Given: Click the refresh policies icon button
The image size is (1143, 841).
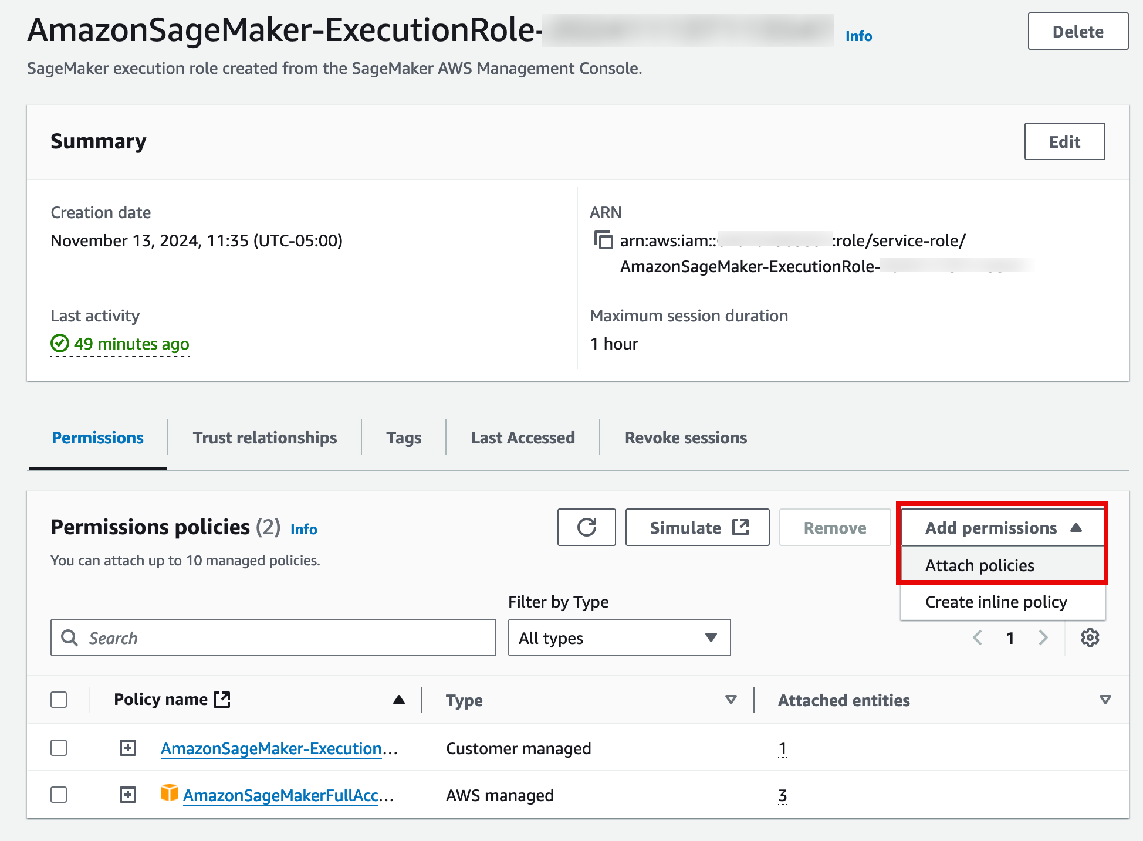Looking at the screenshot, I should 586,527.
